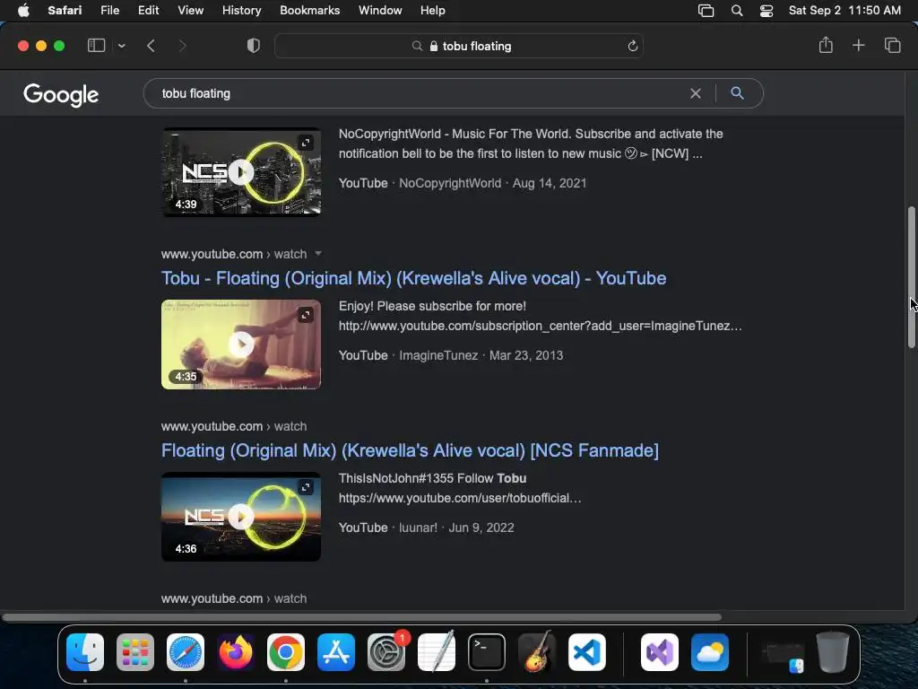Launch Visual Studio from the Dock
This screenshot has width=918, height=689.
[x=660, y=652]
